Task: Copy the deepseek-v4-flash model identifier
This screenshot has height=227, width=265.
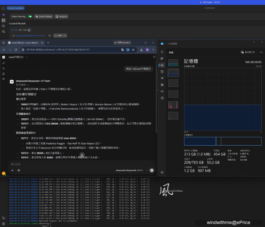Action: click(50, 35)
